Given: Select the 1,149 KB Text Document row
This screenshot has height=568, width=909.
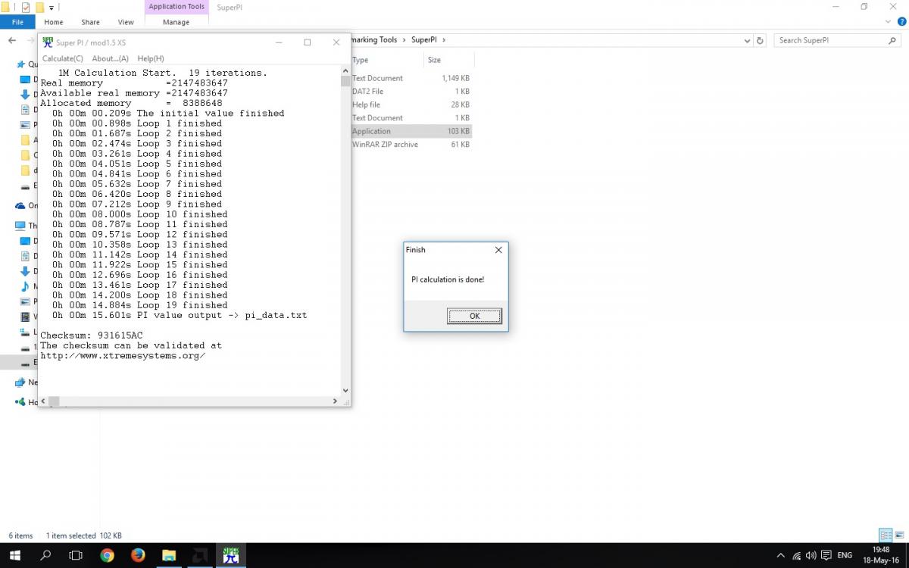Looking at the screenshot, I should [x=411, y=78].
